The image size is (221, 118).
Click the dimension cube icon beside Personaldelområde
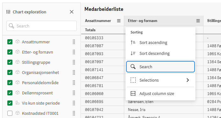[x=18, y=82]
